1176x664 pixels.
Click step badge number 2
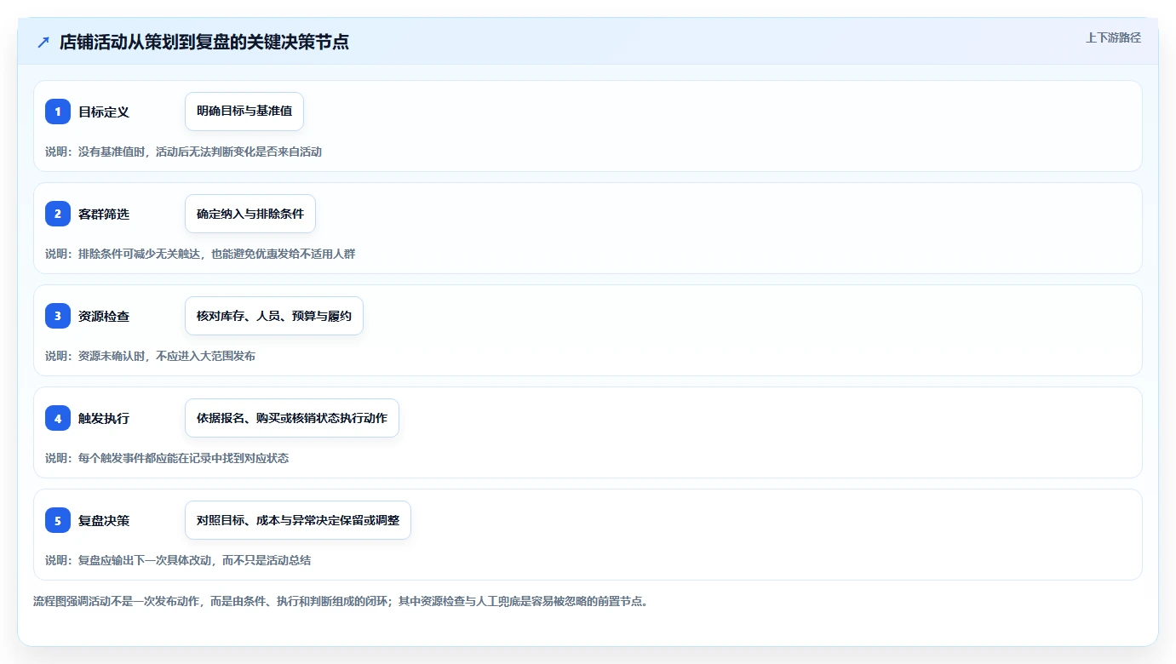point(58,214)
